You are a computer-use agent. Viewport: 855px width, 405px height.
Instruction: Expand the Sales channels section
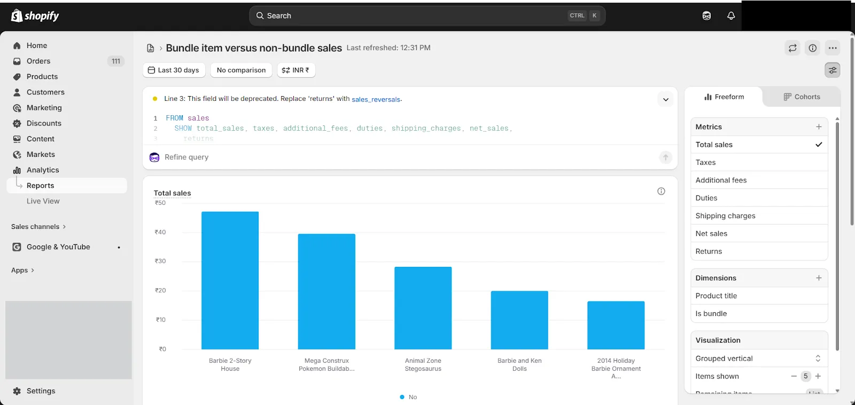tap(38, 227)
